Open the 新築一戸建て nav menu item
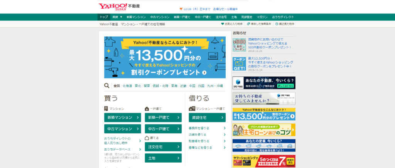 182,17
